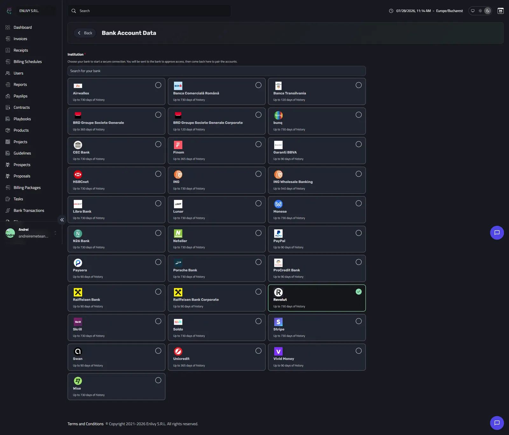This screenshot has width=509, height=435.
Task: Click the Playbooks sidebar icon
Action: 8,119
